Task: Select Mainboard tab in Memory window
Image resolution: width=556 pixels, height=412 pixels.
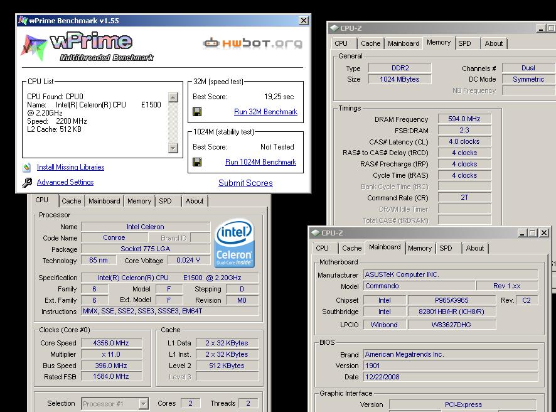Action: point(404,43)
